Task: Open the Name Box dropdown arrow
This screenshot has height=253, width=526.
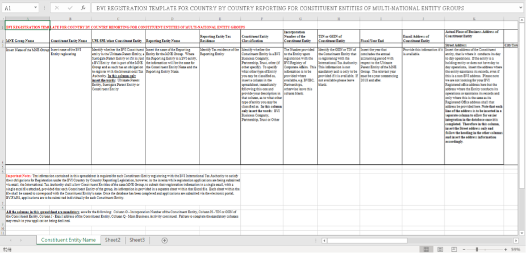Action: click(36, 8)
